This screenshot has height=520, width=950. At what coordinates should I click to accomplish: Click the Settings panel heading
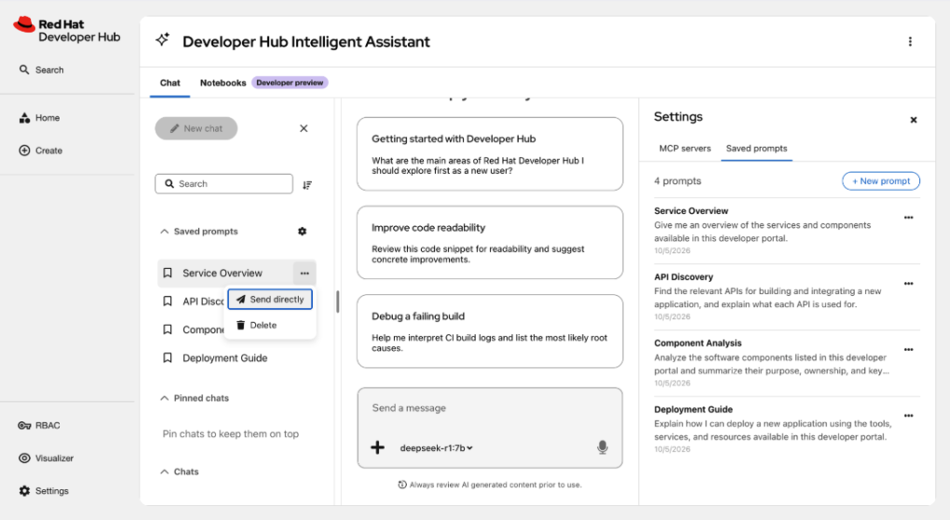tap(678, 117)
